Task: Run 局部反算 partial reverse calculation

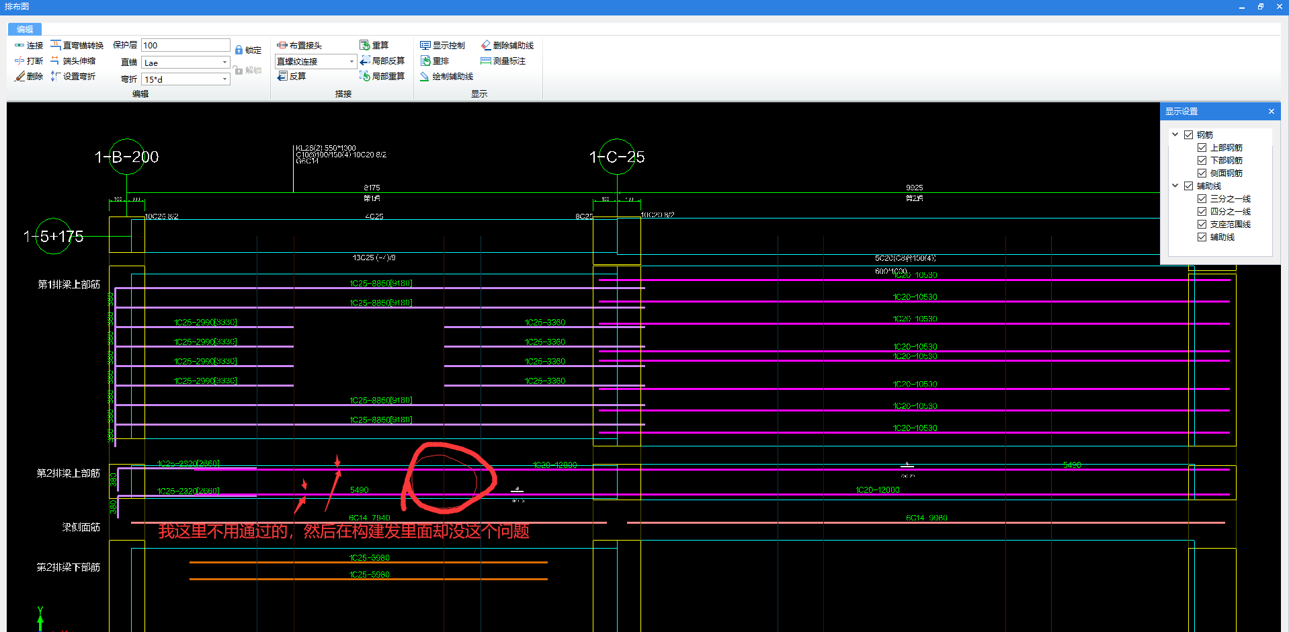Action: (x=382, y=61)
